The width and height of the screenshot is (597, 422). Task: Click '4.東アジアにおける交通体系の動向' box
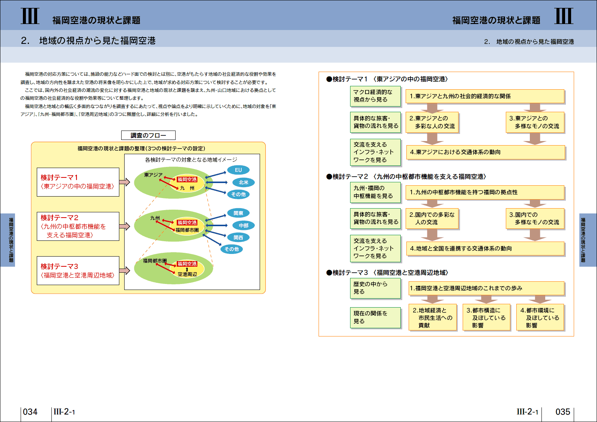click(x=485, y=152)
